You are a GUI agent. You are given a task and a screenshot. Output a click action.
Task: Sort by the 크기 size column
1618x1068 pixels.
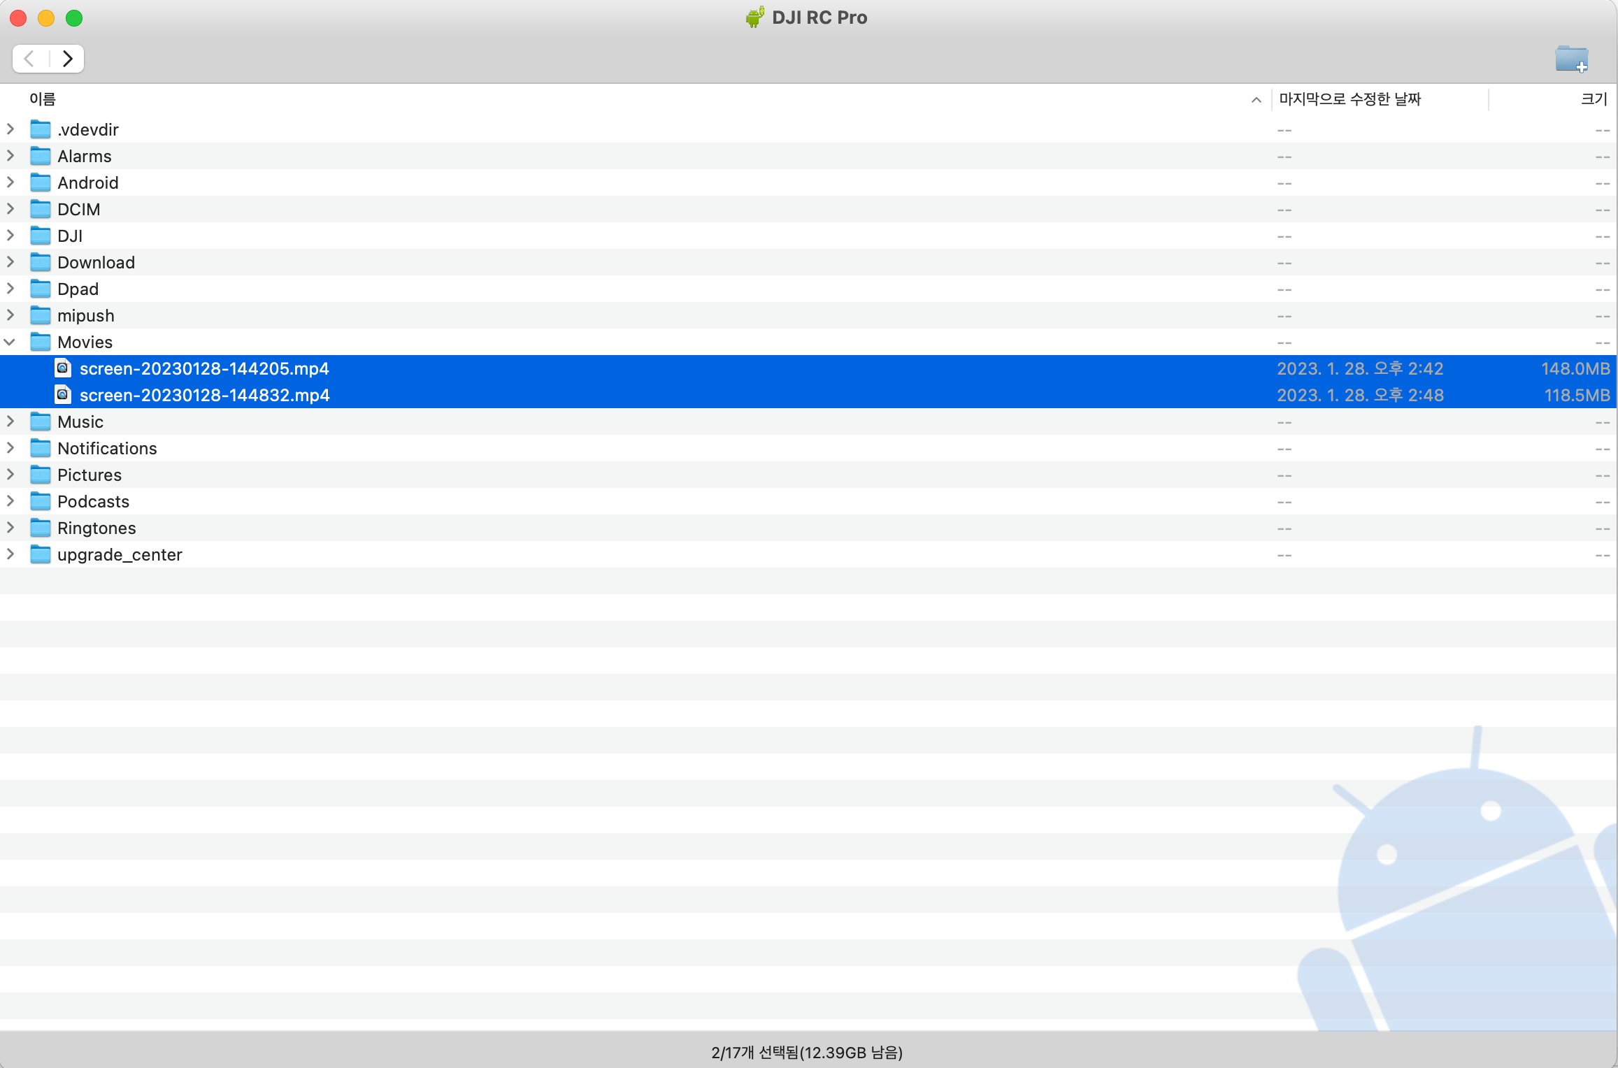click(x=1594, y=99)
